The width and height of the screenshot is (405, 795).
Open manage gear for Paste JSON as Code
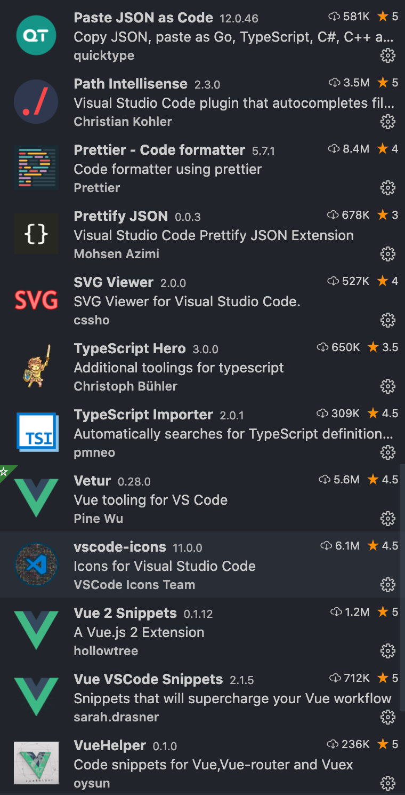coord(387,55)
